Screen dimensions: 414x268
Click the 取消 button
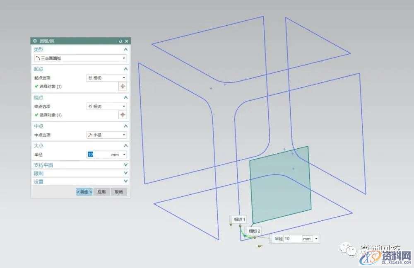tap(119, 192)
